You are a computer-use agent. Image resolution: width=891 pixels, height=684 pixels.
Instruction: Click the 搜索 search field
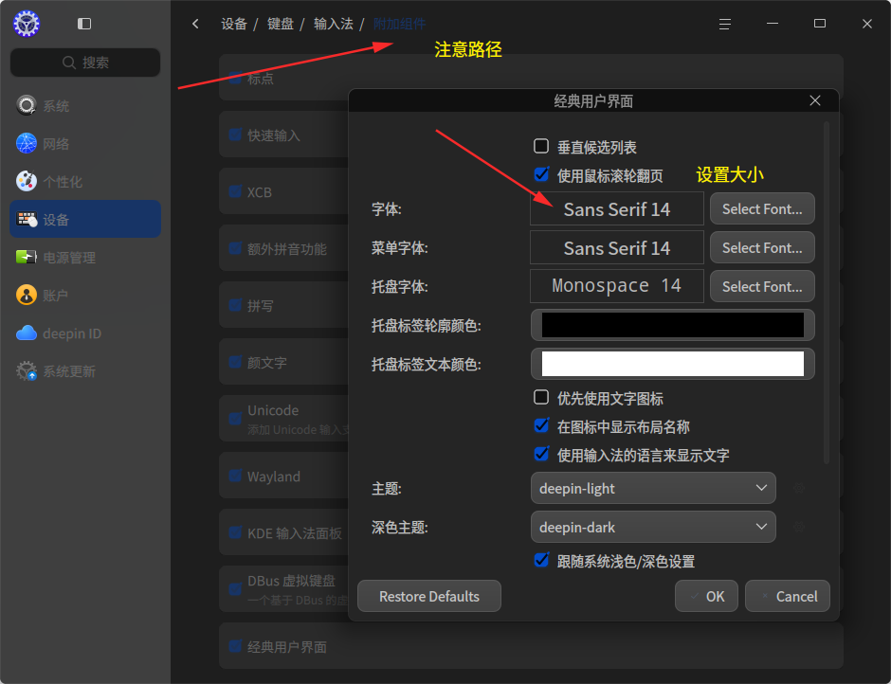pos(85,63)
